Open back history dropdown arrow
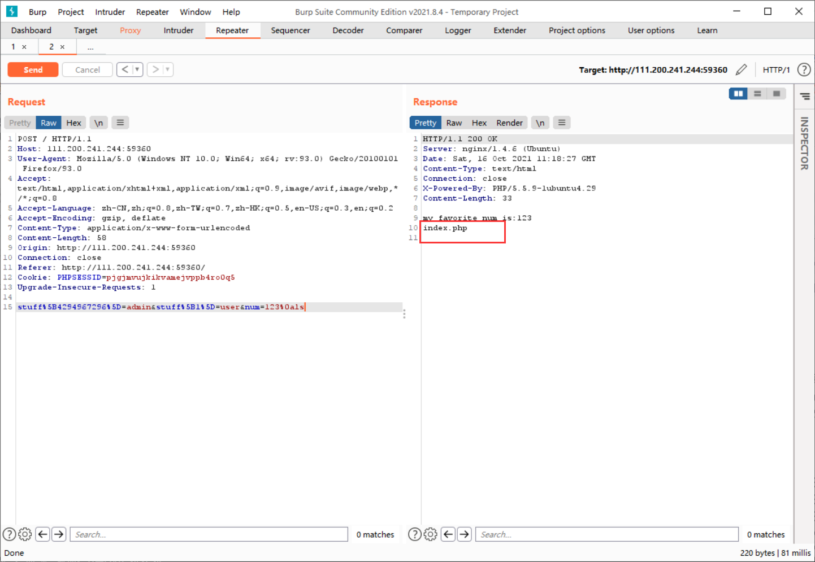 pos(137,69)
